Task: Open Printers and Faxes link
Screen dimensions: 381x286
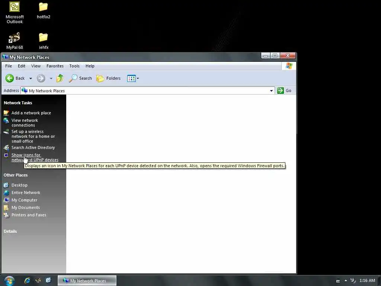Action: (x=29, y=215)
